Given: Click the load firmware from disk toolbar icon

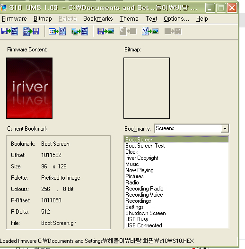Looking at the screenshot, I should [x=9, y=31].
